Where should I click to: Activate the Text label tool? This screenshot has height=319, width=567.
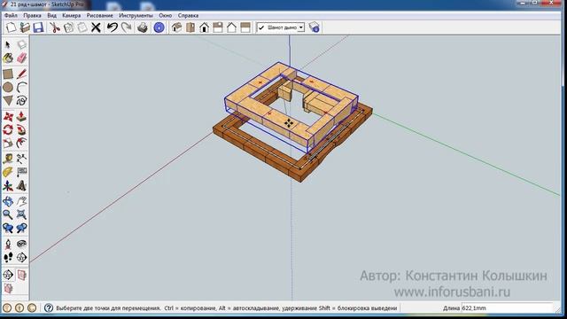coord(21,172)
